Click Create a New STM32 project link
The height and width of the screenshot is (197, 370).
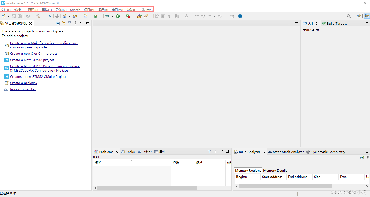click(32, 60)
